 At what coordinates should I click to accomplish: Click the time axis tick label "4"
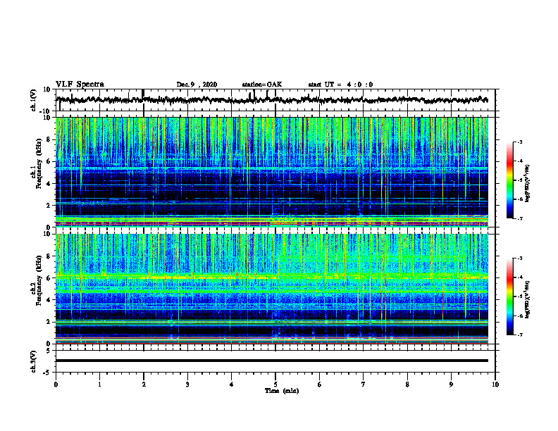[x=232, y=385]
